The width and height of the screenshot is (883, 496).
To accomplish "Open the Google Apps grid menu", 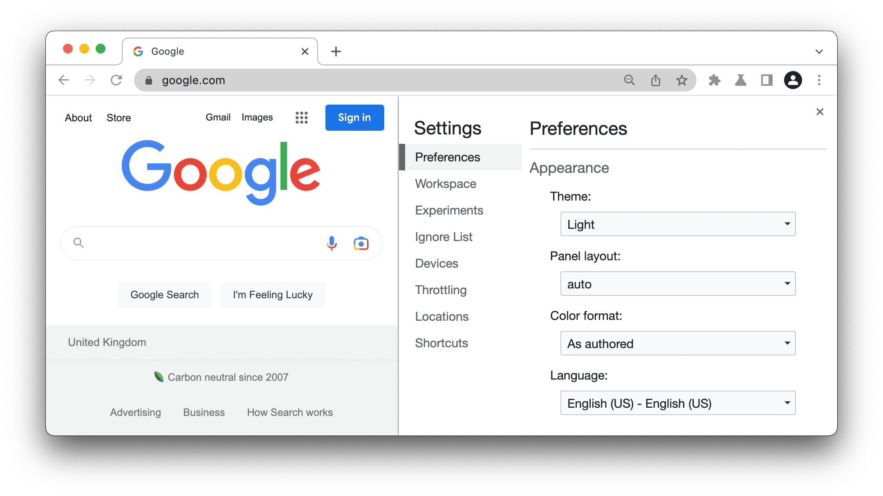I will [x=301, y=118].
